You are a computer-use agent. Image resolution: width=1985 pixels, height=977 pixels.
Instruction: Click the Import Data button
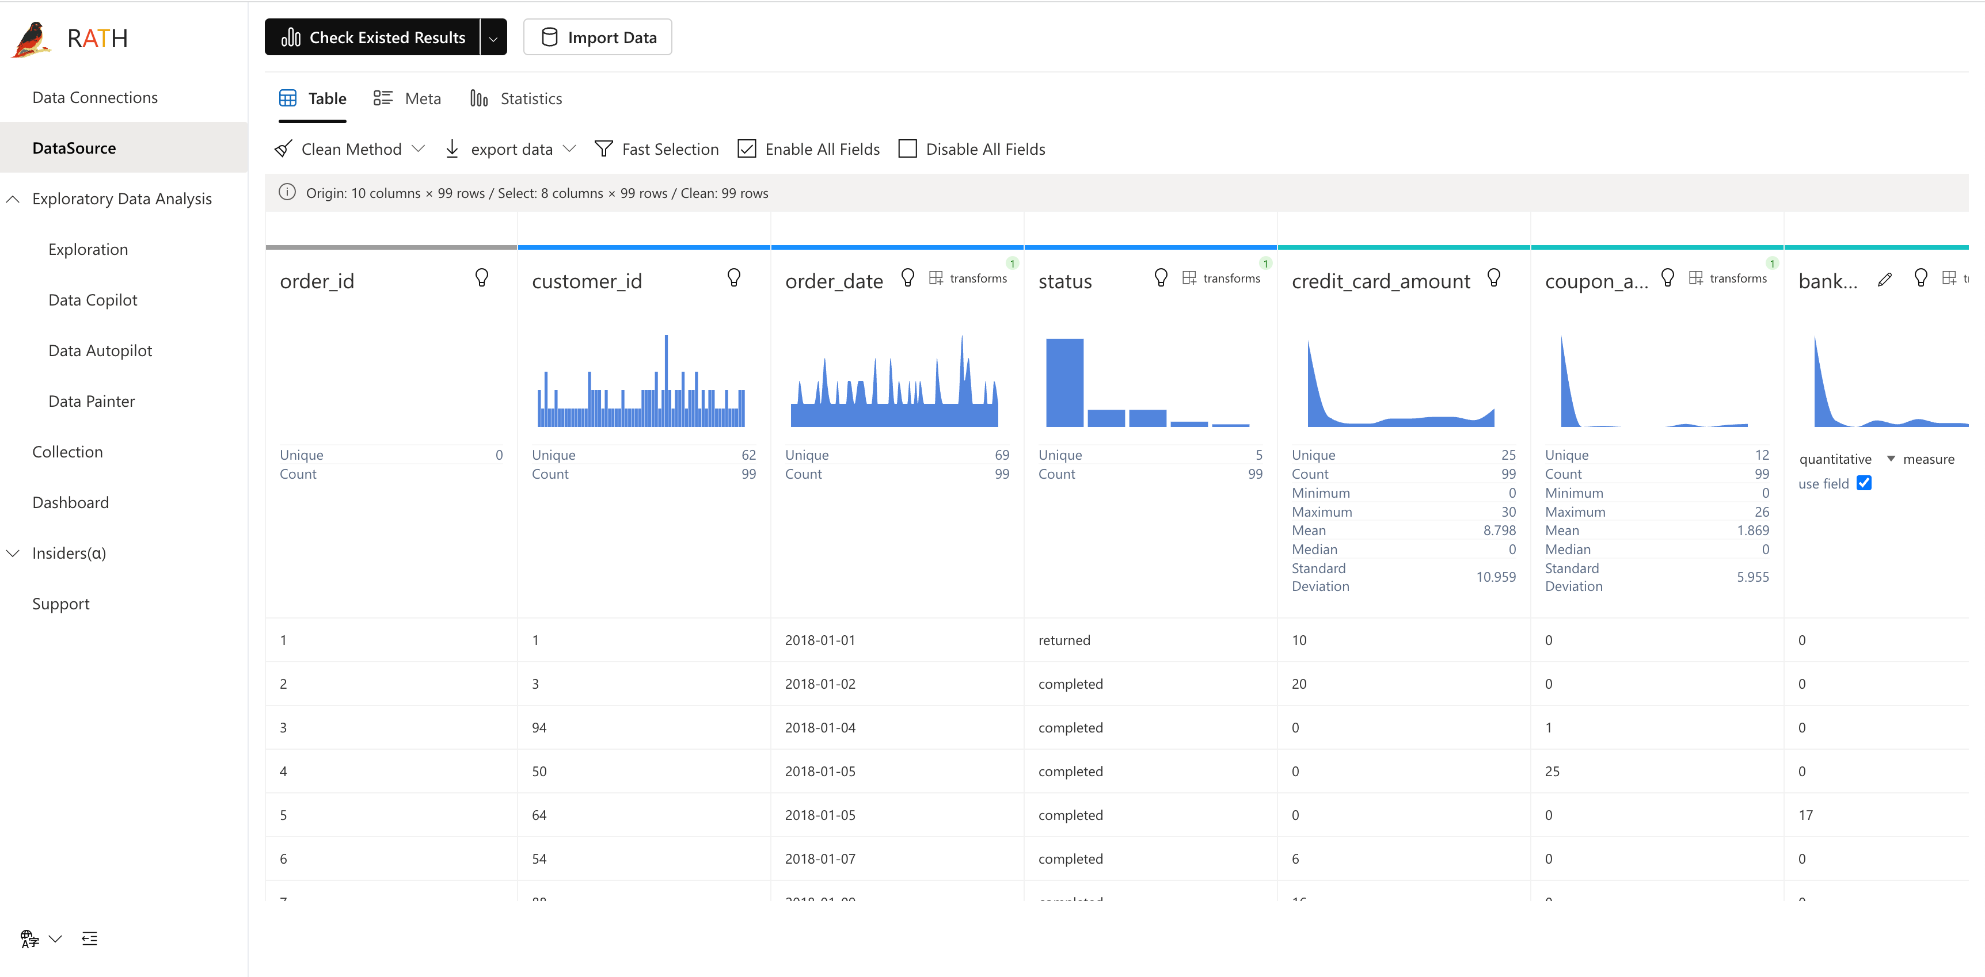tap(597, 38)
